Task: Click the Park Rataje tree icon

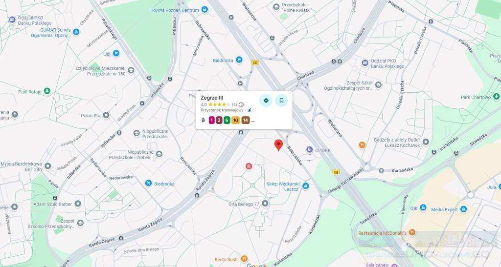Action: (47, 91)
